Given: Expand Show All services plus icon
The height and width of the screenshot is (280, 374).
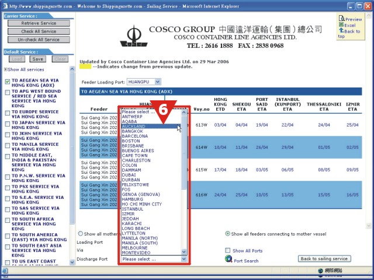Looking at the screenshot, I should click(x=5, y=69).
